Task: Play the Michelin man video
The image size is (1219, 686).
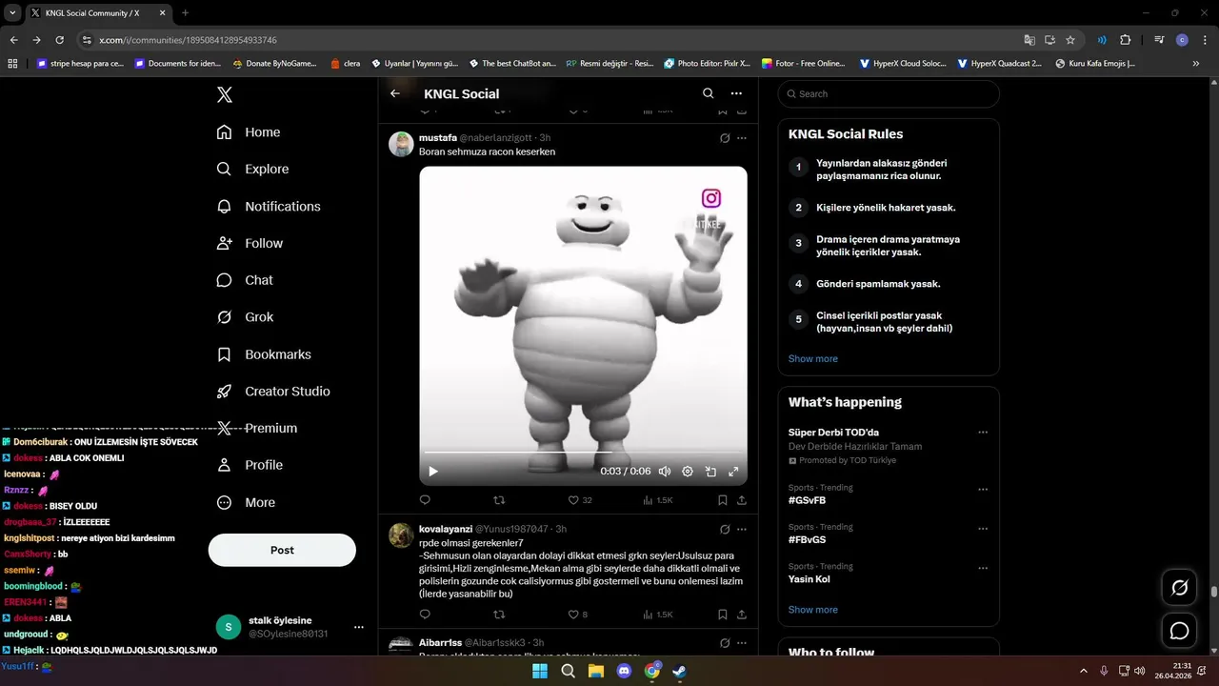Action: coord(433,471)
